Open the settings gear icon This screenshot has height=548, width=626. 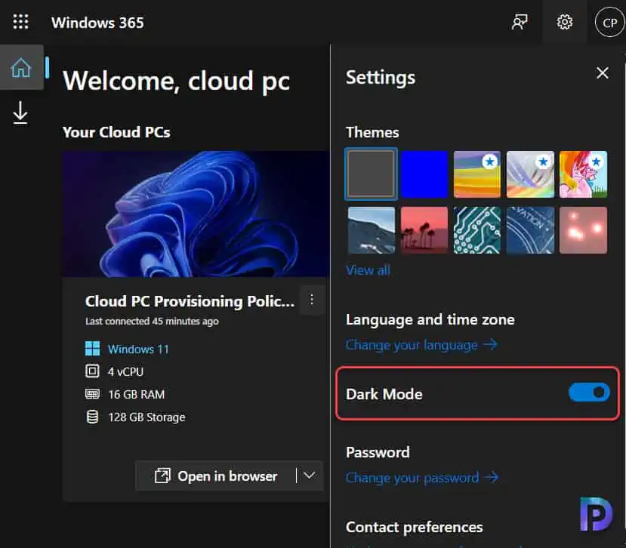565,22
